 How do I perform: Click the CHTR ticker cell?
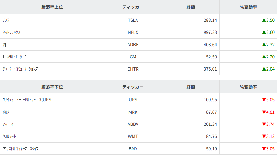coord(133,69)
